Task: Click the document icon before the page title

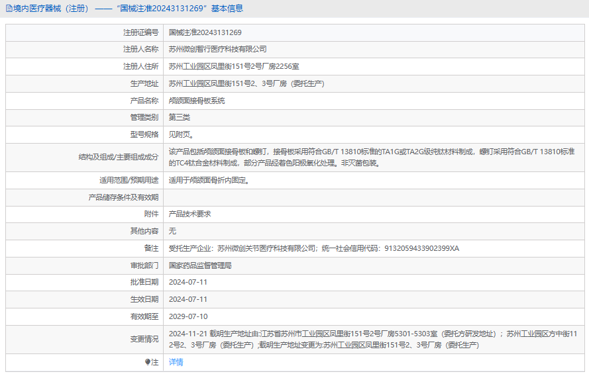Action: [9, 9]
